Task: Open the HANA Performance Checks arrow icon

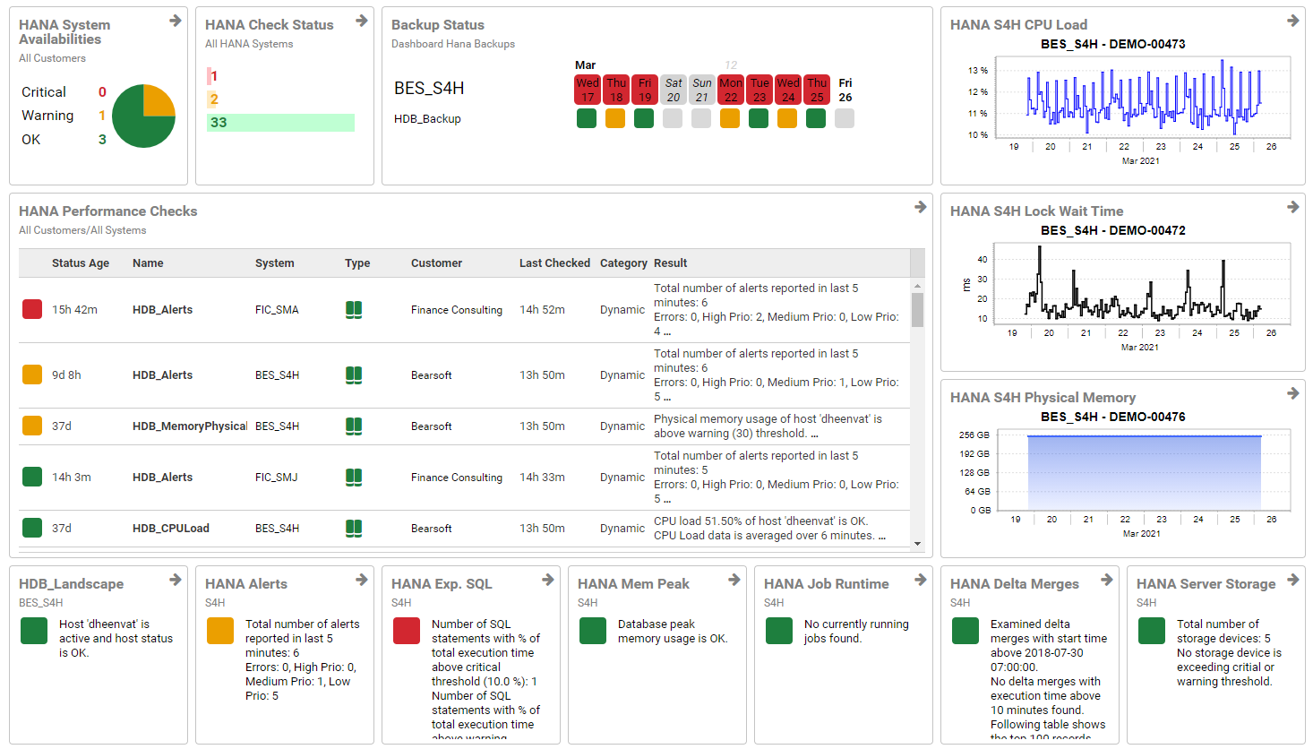Action: click(x=920, y=207)
